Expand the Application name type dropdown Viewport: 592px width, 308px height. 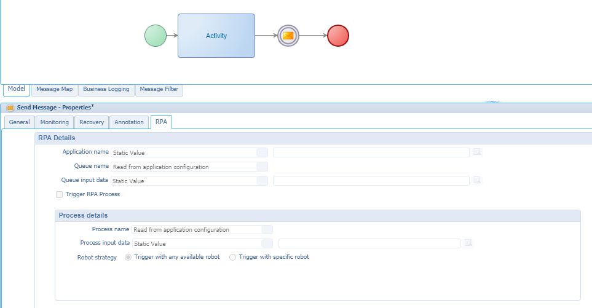262,152
